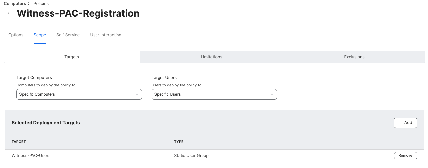Select the Scope tab

pyautogui.click(x=40, y=35)
